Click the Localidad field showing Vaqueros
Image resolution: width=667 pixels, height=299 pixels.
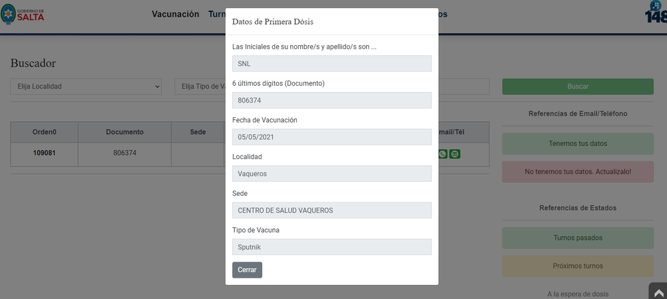pos(331,174)
